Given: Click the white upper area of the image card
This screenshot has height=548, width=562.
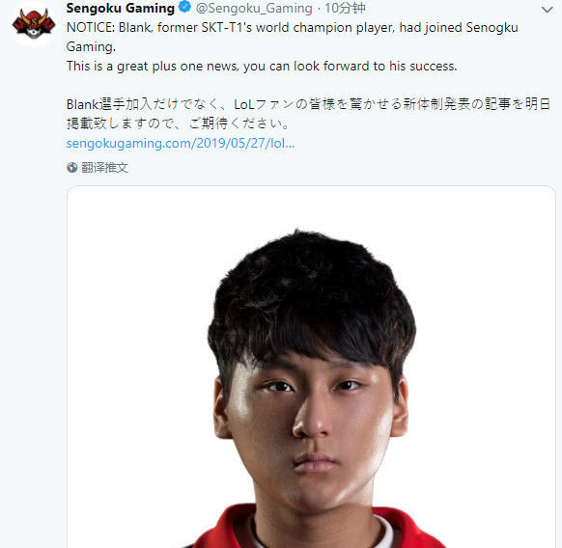Looking at the screenshot, I should coord(311,205).
